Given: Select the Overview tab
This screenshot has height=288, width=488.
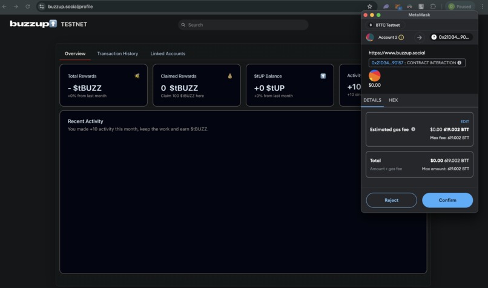Looking at the screenshot, I should (x=75, y=53).
